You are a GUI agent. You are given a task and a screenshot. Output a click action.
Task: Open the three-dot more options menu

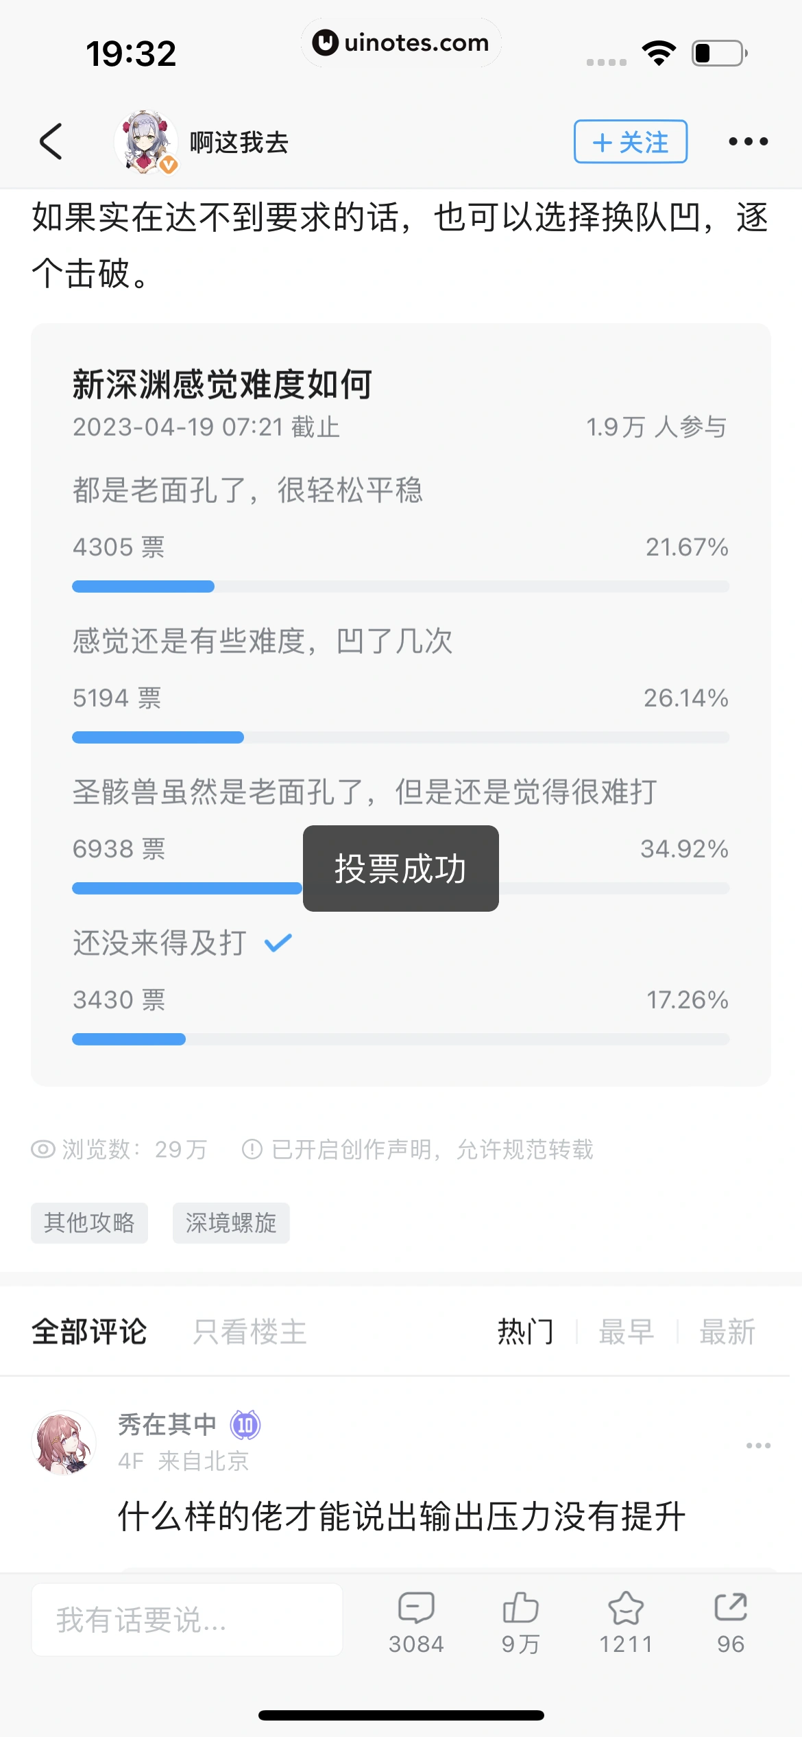748,141
